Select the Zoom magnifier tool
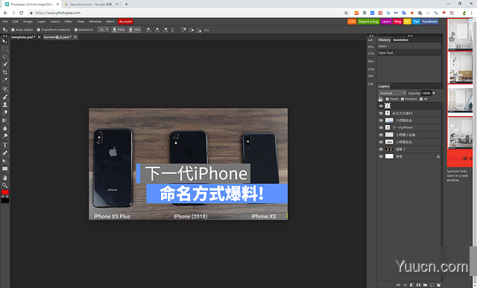The width and height of the screenshot is (477, 288). tap(5, 185)
